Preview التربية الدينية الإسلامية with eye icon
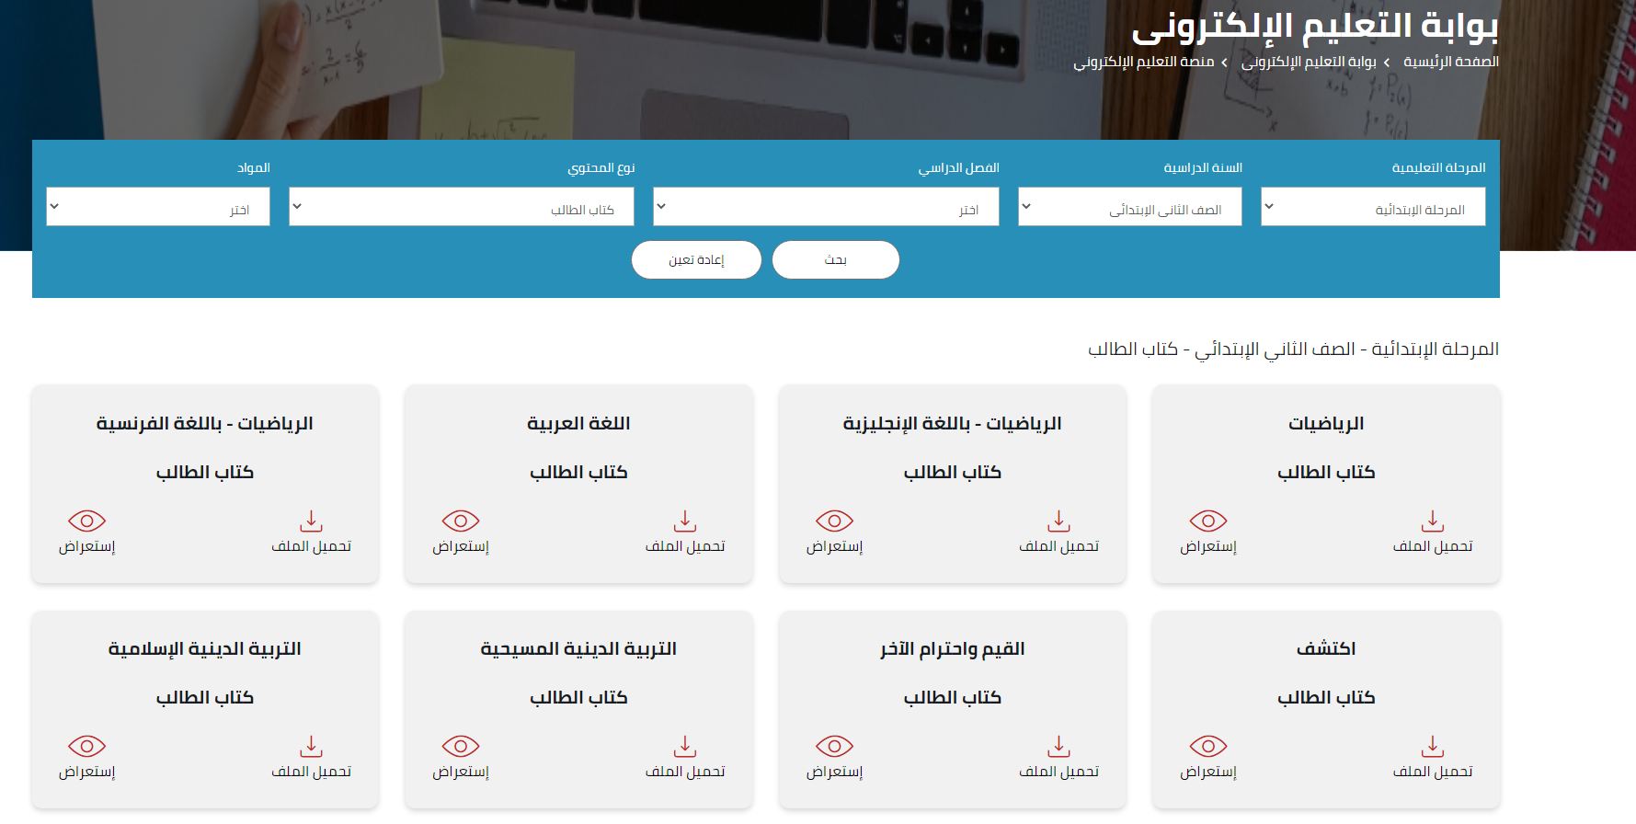1636x824 pixels. click(x=86, y=746)
